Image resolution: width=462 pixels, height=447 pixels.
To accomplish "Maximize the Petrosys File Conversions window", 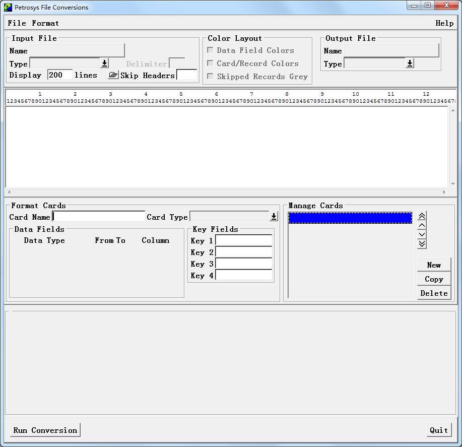I will tap(428, 6).
